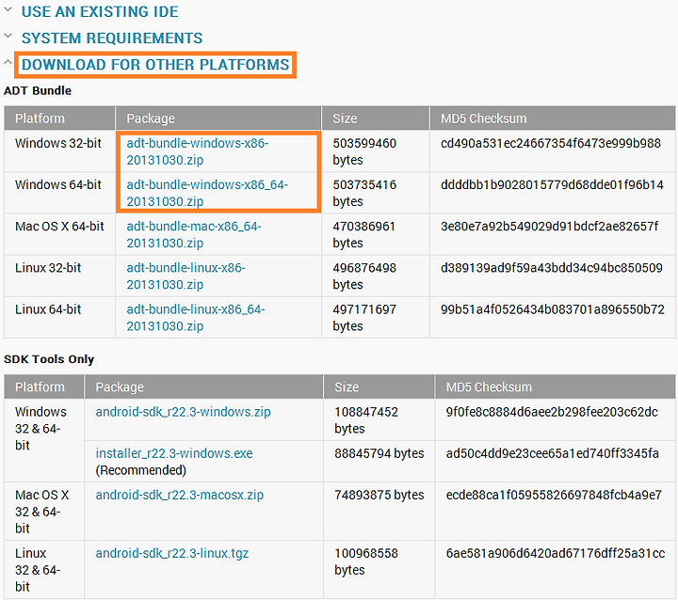Expand the System Requirements chevron
This screenshot has height=600, width=678.
click(x=8, y=37)
